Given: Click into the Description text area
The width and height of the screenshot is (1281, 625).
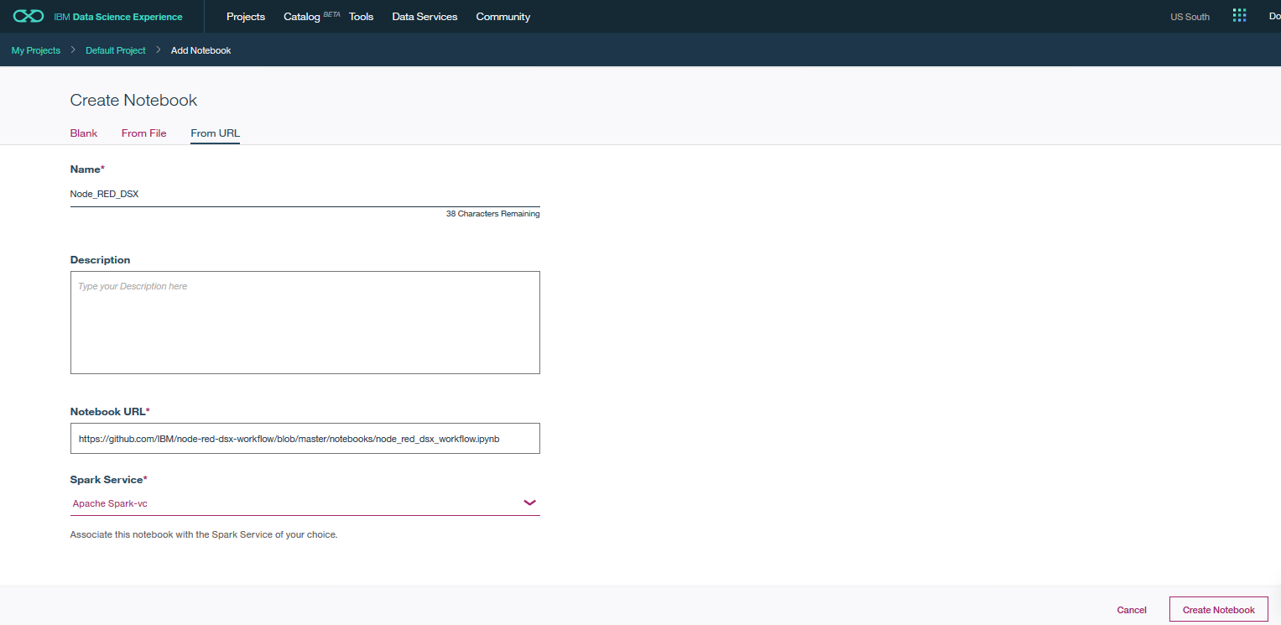Looking at the screenshot, I should (x=305, y=322).
